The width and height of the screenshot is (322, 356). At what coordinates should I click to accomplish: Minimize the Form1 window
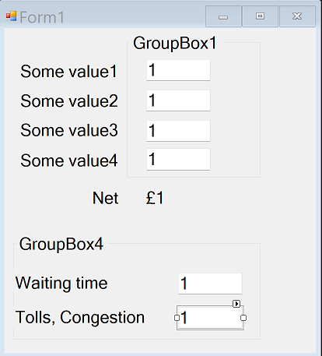223,16
